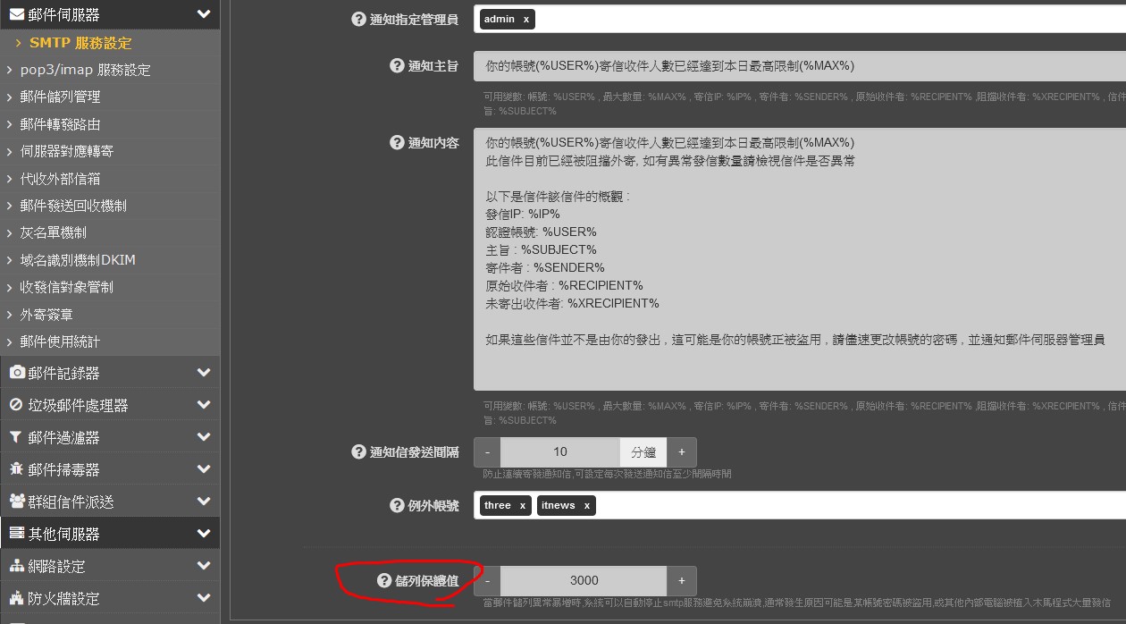Click help icon beside 通知主旨
This screenshot has height=624, width=1126.
tap(397, 65)
